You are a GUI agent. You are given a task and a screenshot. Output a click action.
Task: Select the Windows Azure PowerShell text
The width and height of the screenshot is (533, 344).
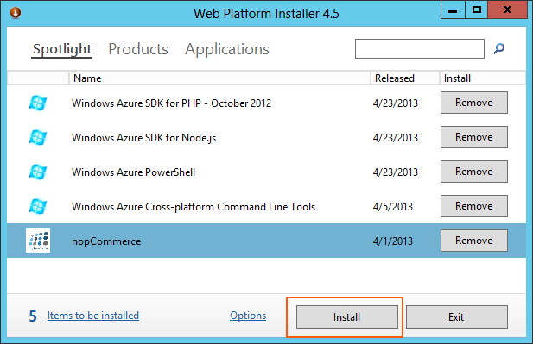pos(133,172)
